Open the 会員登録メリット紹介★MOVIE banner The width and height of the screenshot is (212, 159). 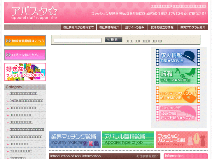coord(178,113)
